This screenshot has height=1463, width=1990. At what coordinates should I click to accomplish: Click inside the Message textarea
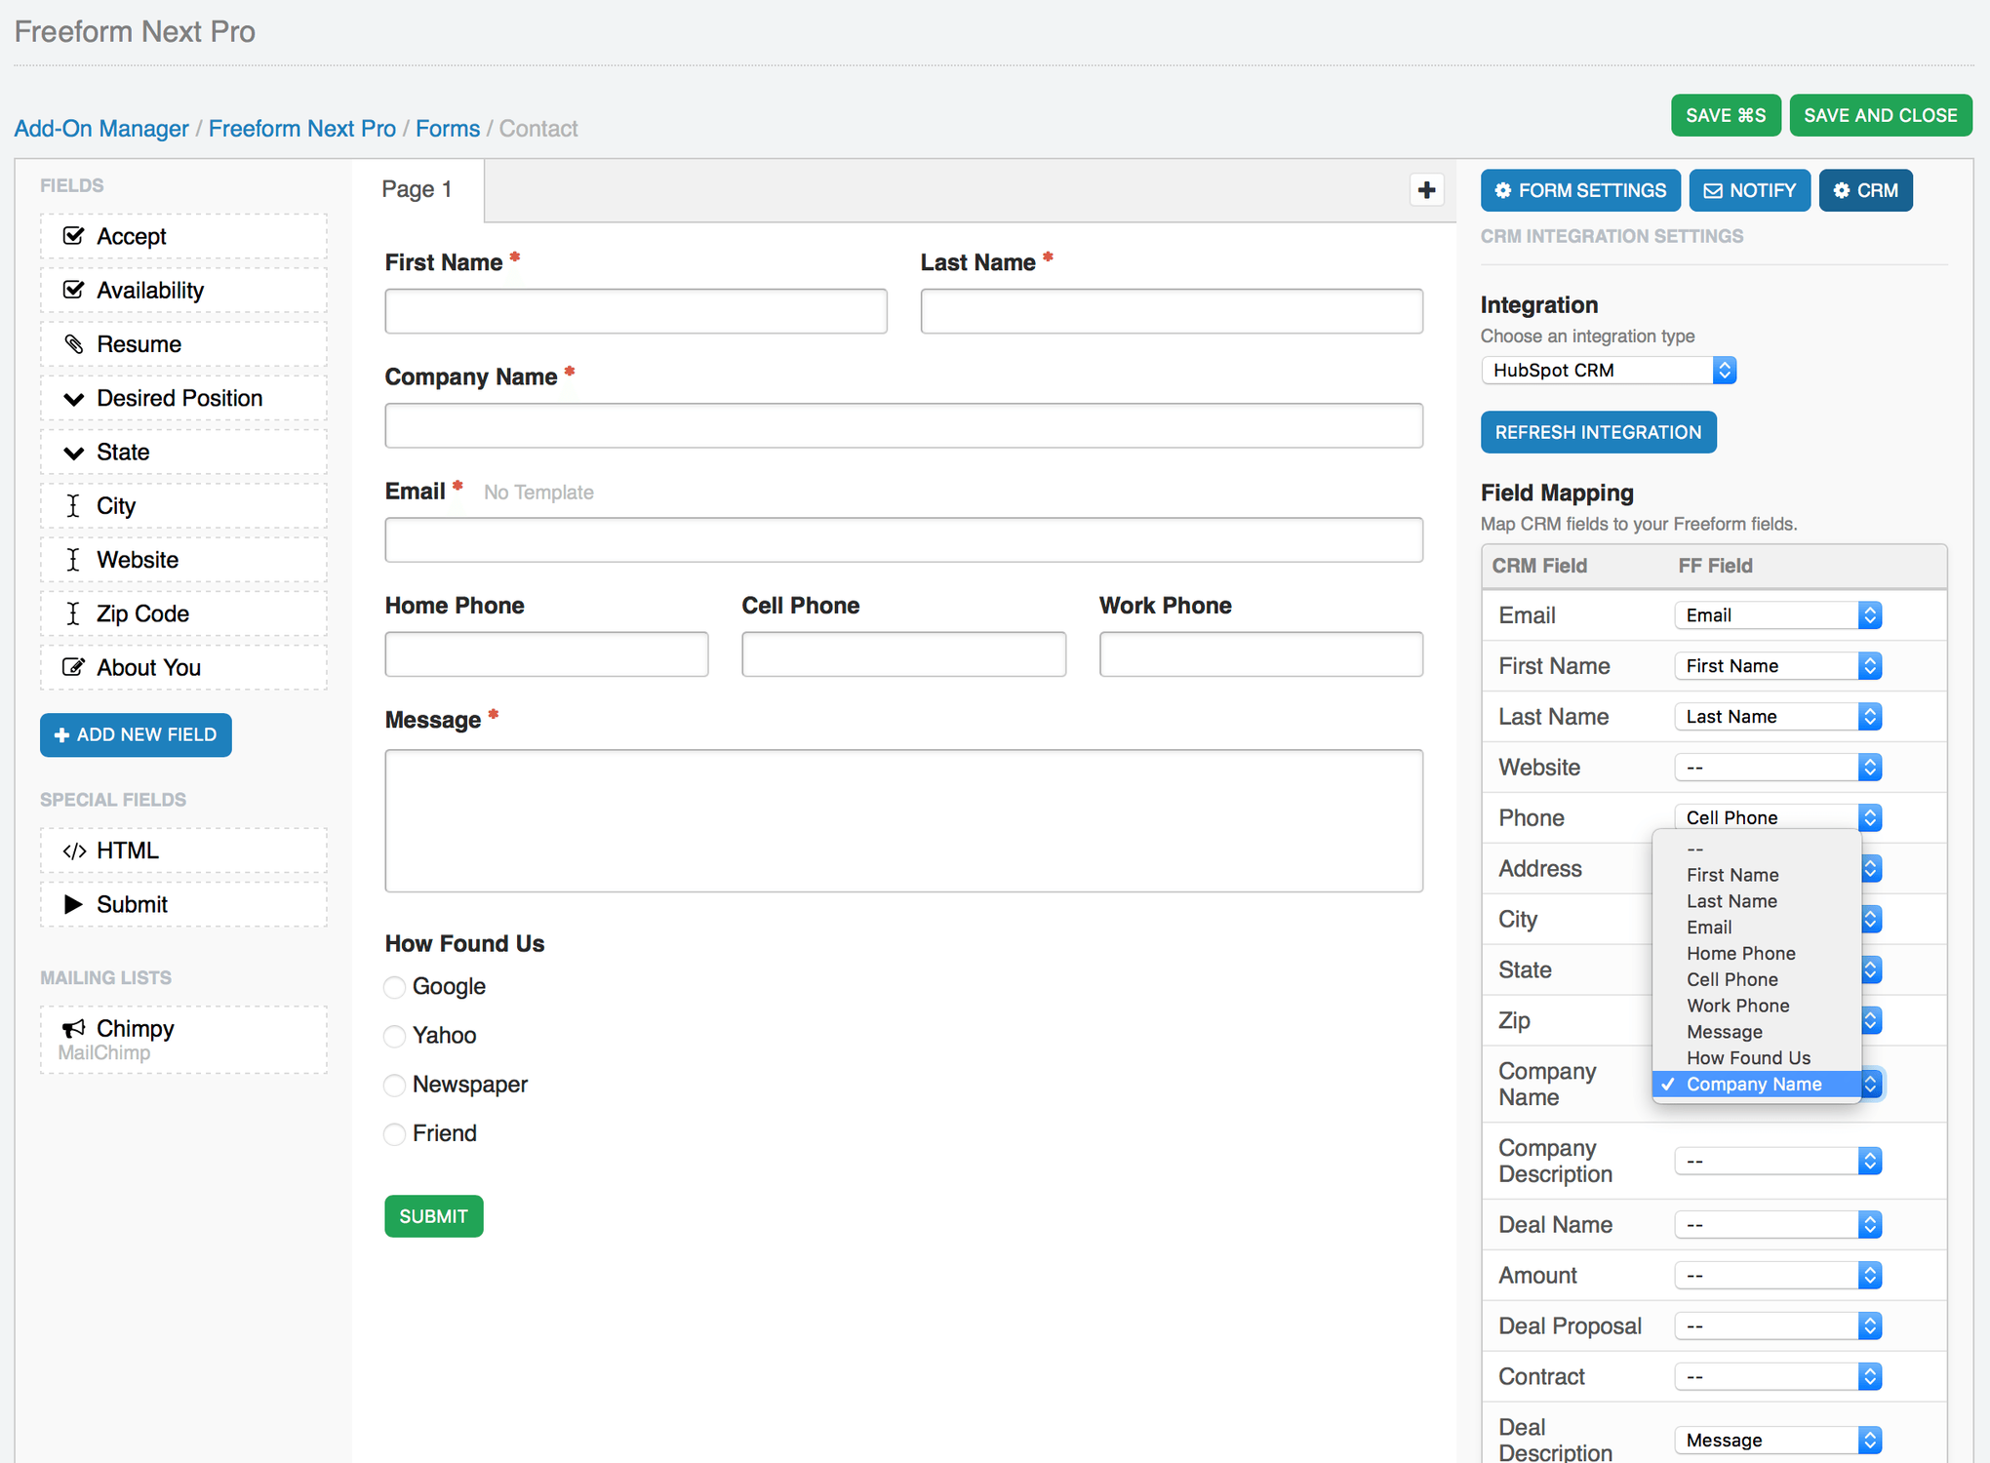(902, 819)
